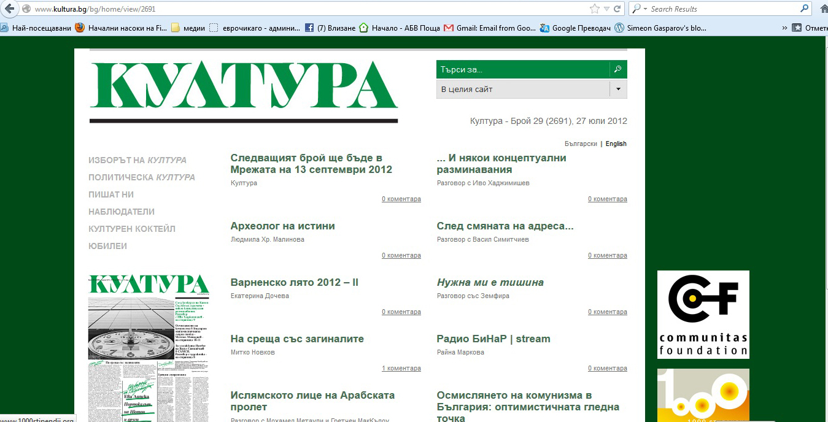Switch site language to English

(616, 144)
